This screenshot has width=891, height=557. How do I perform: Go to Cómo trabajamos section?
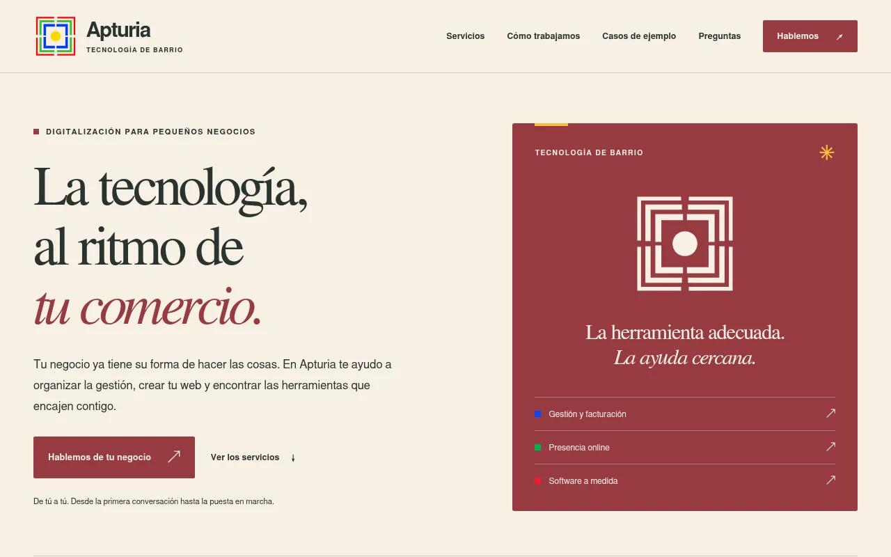click(544, 36)
